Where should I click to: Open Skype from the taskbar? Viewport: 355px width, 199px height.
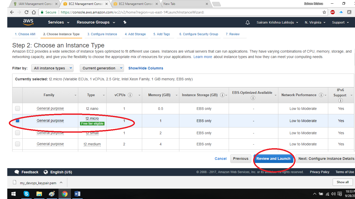coord(26,194)
